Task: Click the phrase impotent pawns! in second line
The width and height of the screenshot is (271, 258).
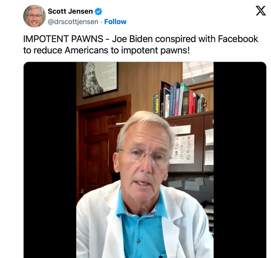Action: click(155, 50)
